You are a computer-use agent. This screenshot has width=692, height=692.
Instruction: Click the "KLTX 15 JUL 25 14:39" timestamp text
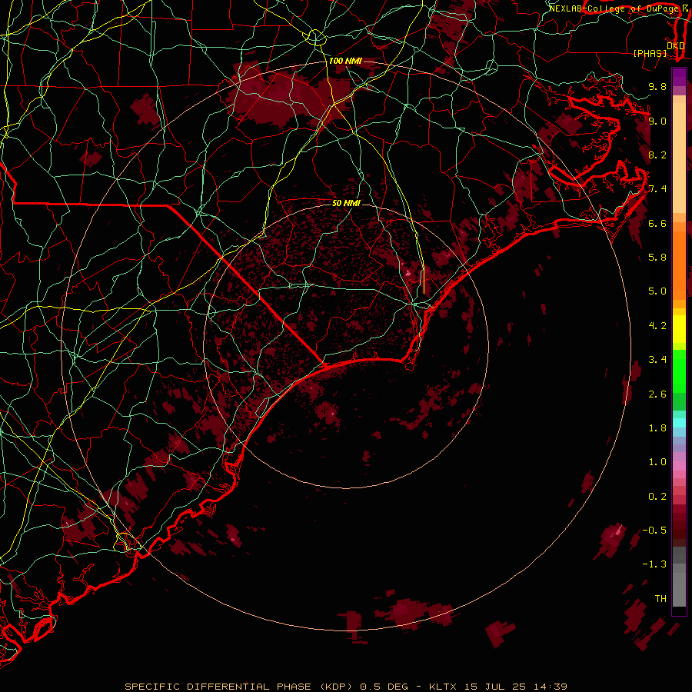pyautogui.click(x=497, y=687)
